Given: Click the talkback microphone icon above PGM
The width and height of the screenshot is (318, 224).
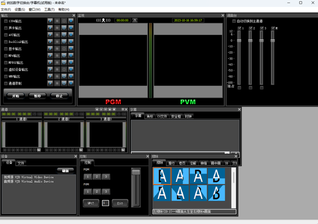Looking at the screenshot, I should click(104, 20).
